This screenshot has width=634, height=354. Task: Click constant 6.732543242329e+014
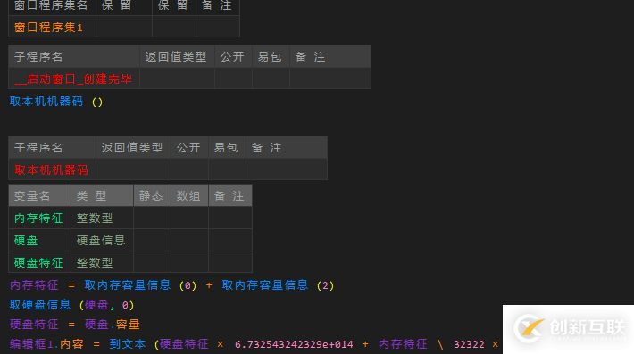pos(294,344)
